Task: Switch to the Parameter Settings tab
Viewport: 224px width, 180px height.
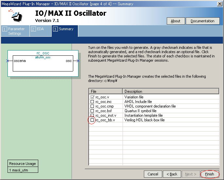Action: click(15, 31)
